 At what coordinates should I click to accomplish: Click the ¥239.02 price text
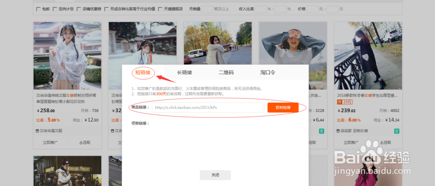pos(347,111)
